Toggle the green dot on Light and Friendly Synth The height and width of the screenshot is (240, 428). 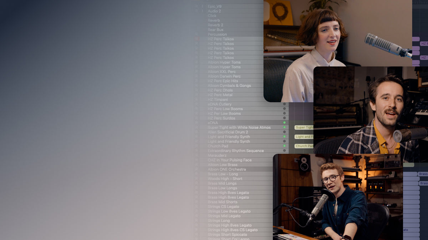pos(285,137)
